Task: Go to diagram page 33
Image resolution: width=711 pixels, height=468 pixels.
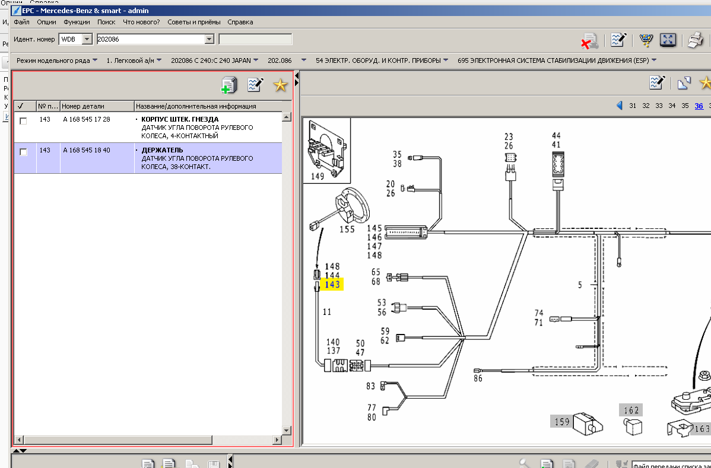Action: tap(659, 106)
